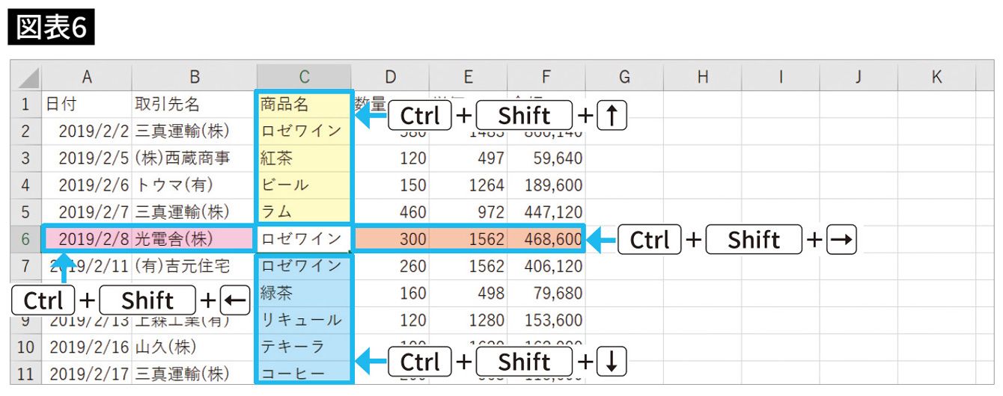
Task: Select cell C3 containing 紅茶
Action: pos(304,158)
